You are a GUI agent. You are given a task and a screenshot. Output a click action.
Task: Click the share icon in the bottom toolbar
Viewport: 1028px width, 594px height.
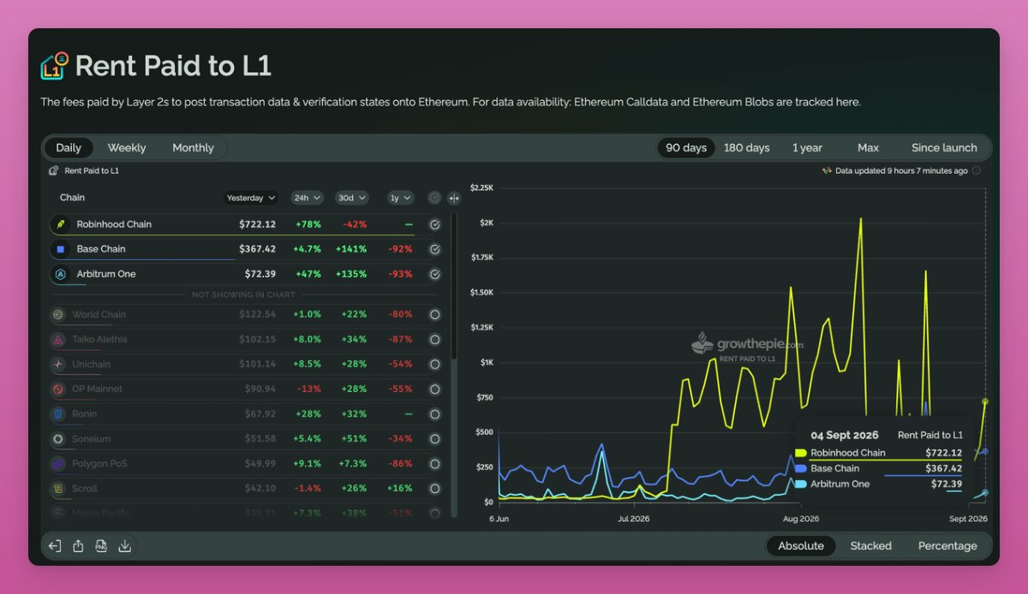pos(78,546)
